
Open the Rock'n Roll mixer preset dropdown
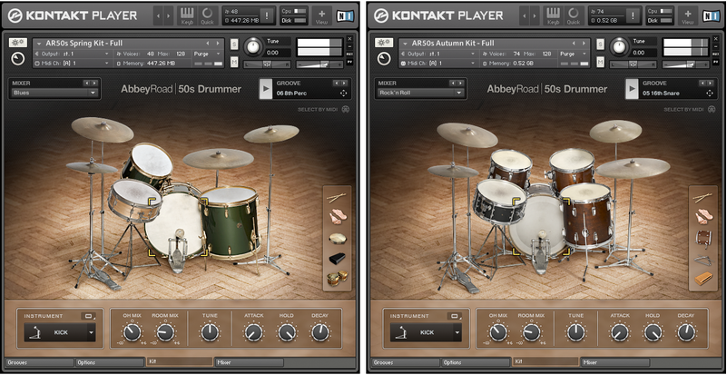pyautogui.click(x=421, y=93)
